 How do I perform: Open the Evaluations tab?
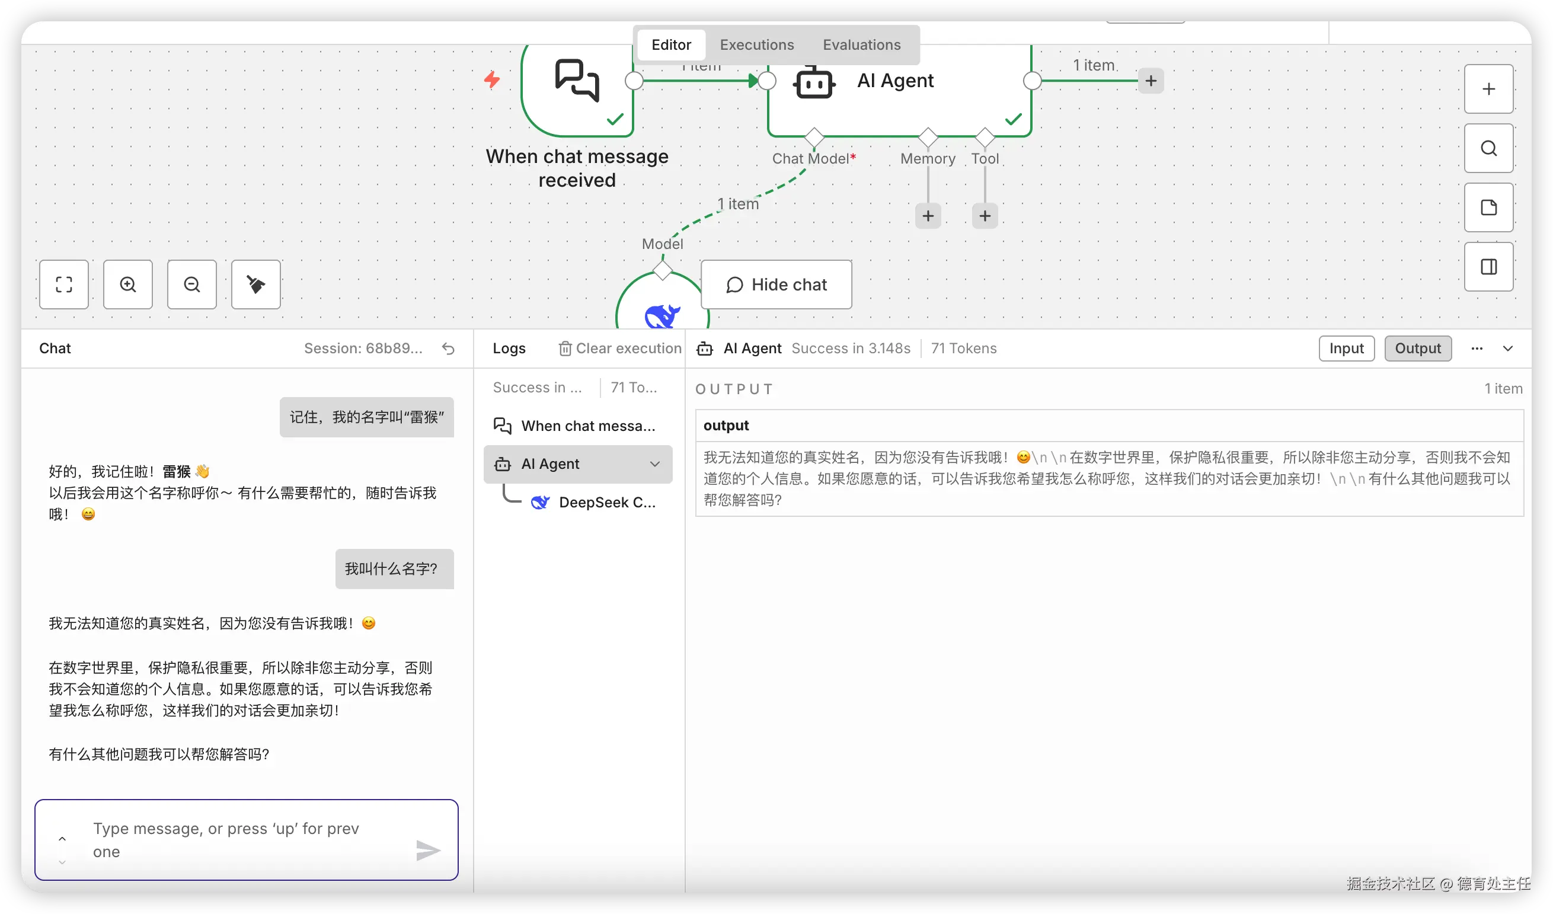pyautogui.click(x=861, y=45)
